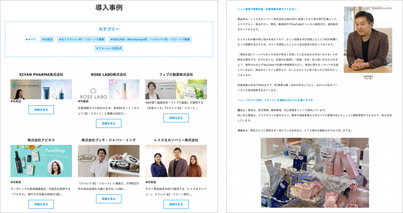Click #化粧品 label under アビオス card
The height and width of the screenshot is (213, 403).
(x=16, y=182)
